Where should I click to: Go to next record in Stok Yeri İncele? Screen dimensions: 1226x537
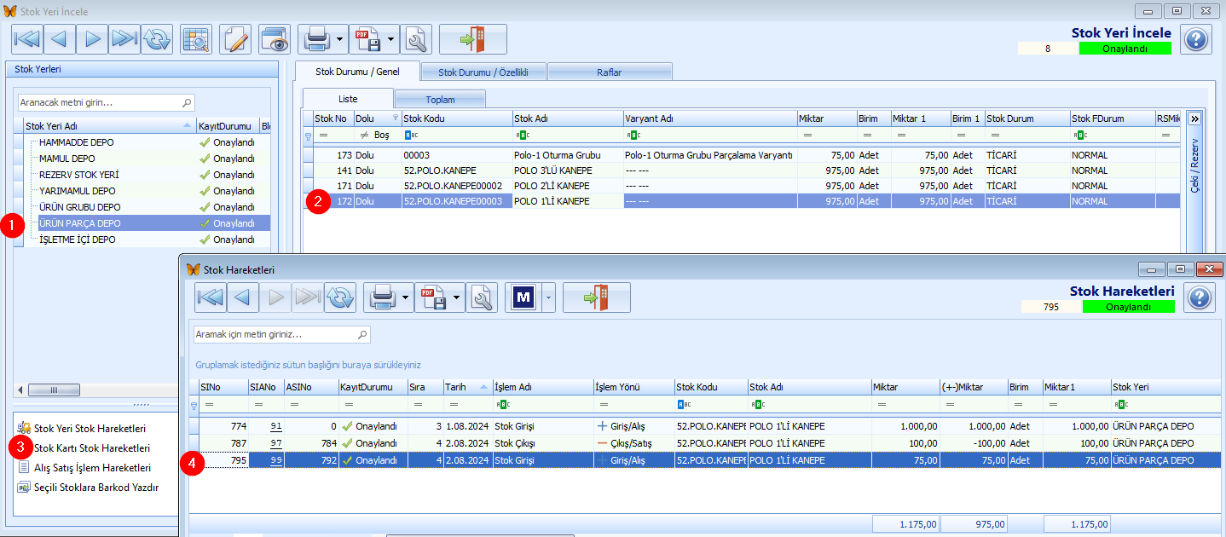pos(92,39)
